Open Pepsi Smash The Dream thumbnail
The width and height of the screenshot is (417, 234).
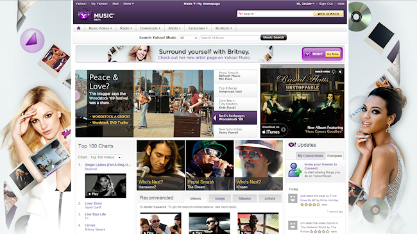tap(210, 165)
